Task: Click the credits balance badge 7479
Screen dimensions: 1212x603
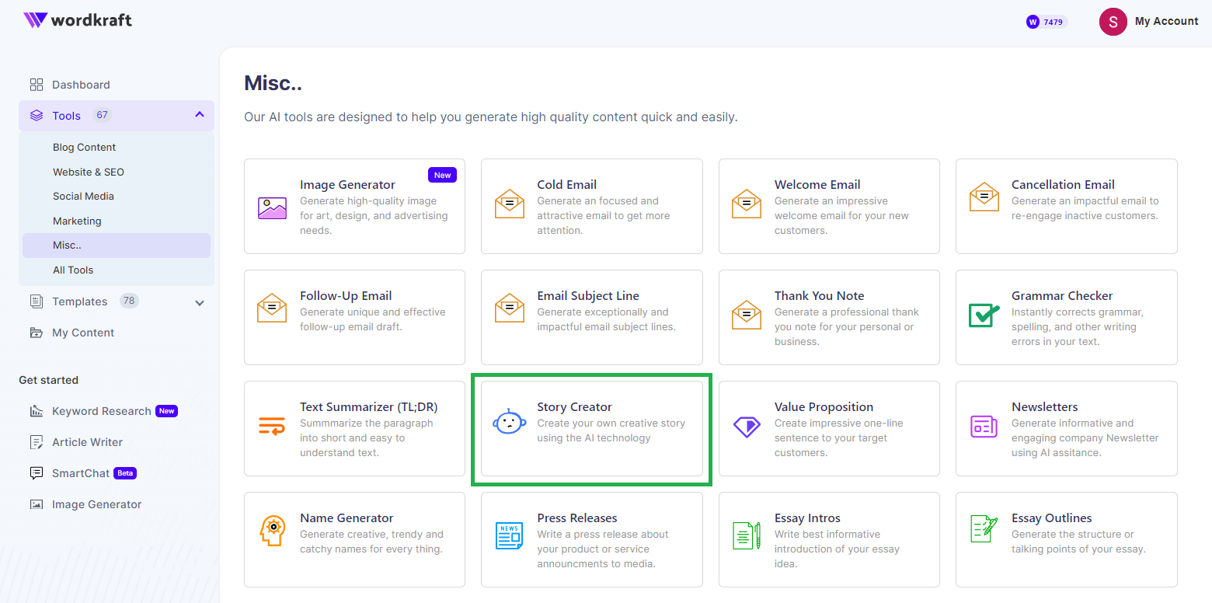Action: 1047,22
